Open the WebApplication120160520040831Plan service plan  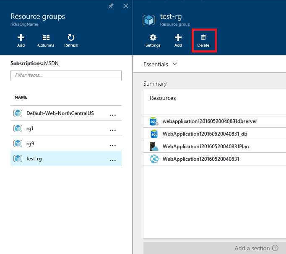click(215, 147)
